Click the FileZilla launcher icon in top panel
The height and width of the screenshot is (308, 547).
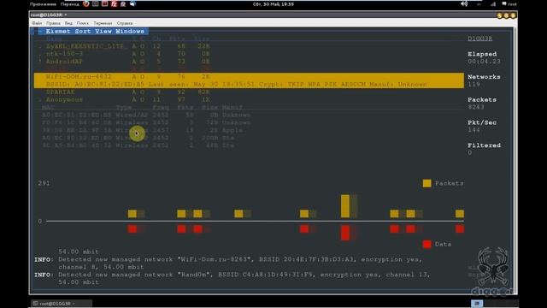click(x=114, y=3)
